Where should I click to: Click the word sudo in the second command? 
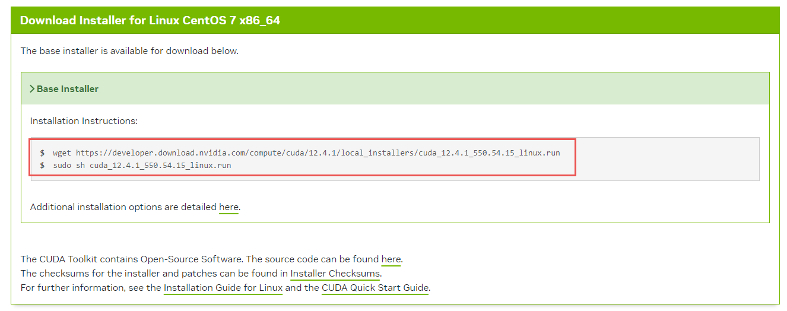coord(62,166)
